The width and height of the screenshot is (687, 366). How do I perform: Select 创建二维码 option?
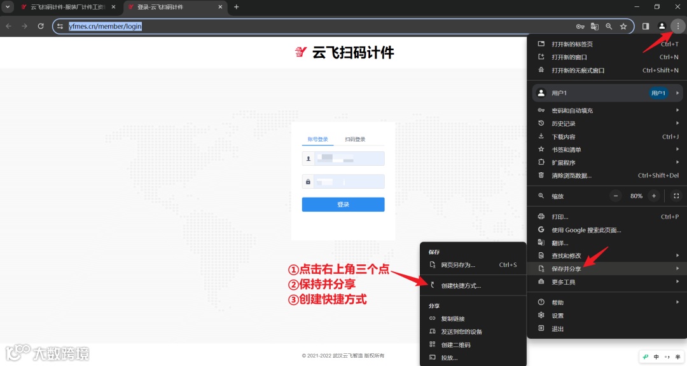pos(473,345)
